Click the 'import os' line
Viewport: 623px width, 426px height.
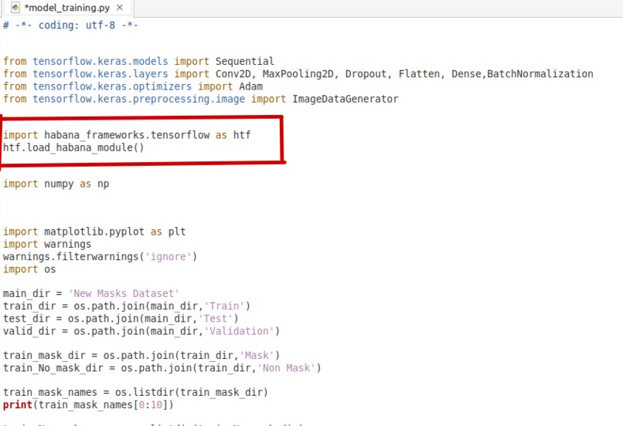[x=29, y=269]
